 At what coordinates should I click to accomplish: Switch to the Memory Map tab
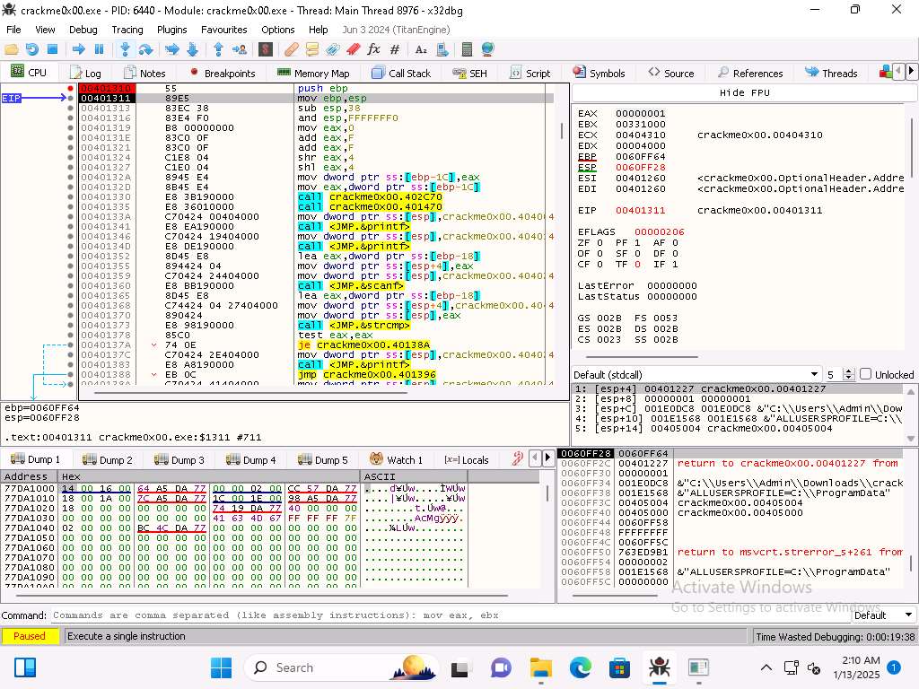click(313, 73)
